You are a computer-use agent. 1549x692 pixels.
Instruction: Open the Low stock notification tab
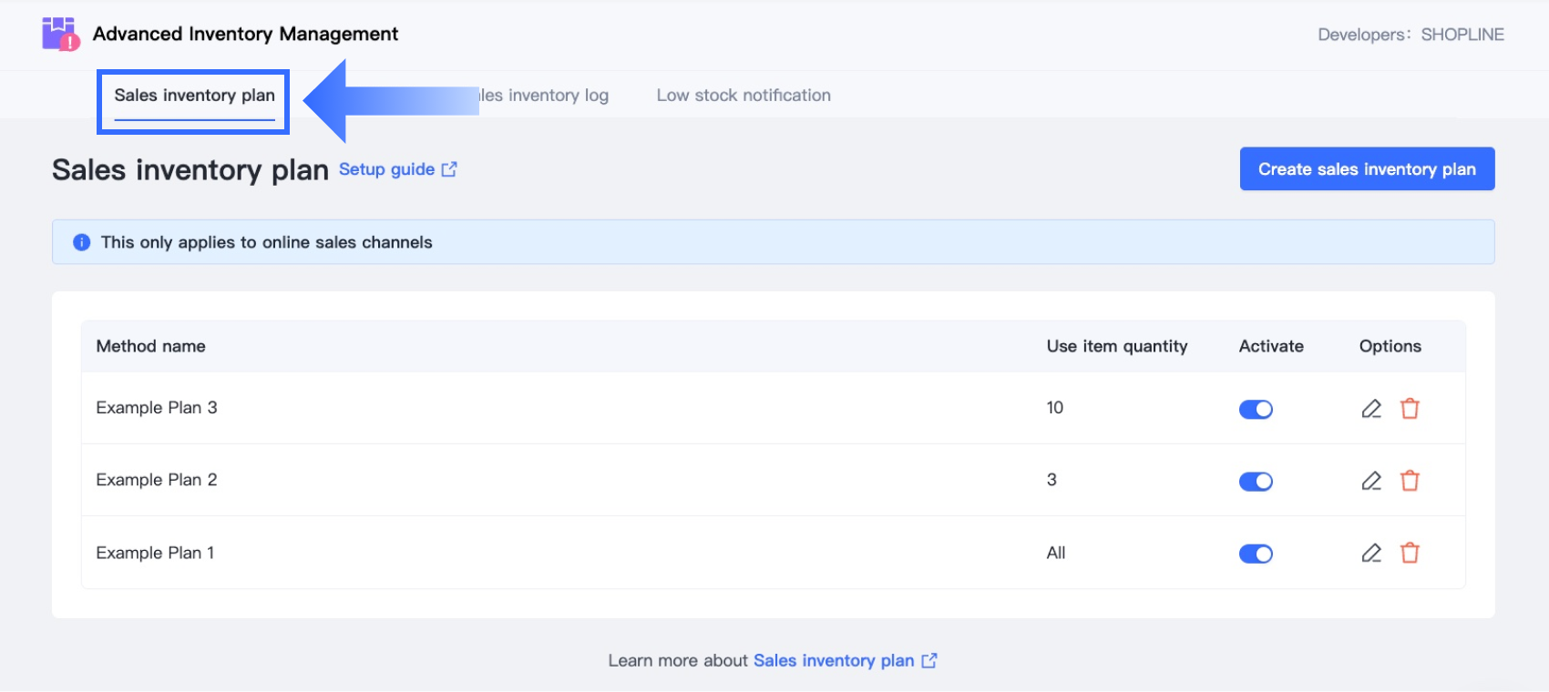point(744,96)
